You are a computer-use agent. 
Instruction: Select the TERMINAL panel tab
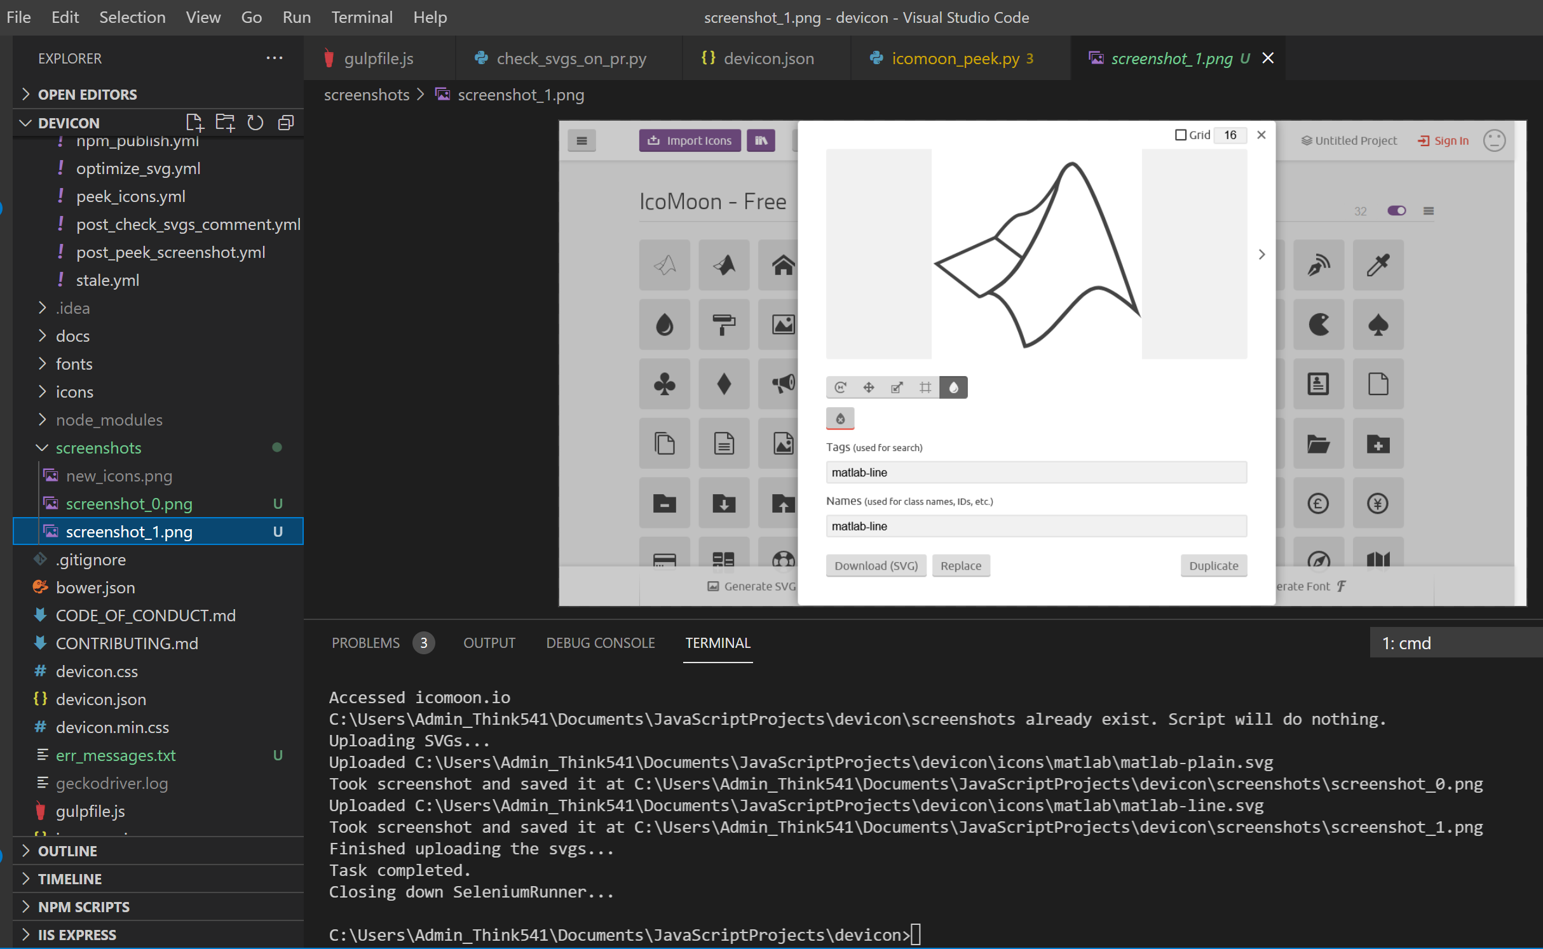click(717, 643)
